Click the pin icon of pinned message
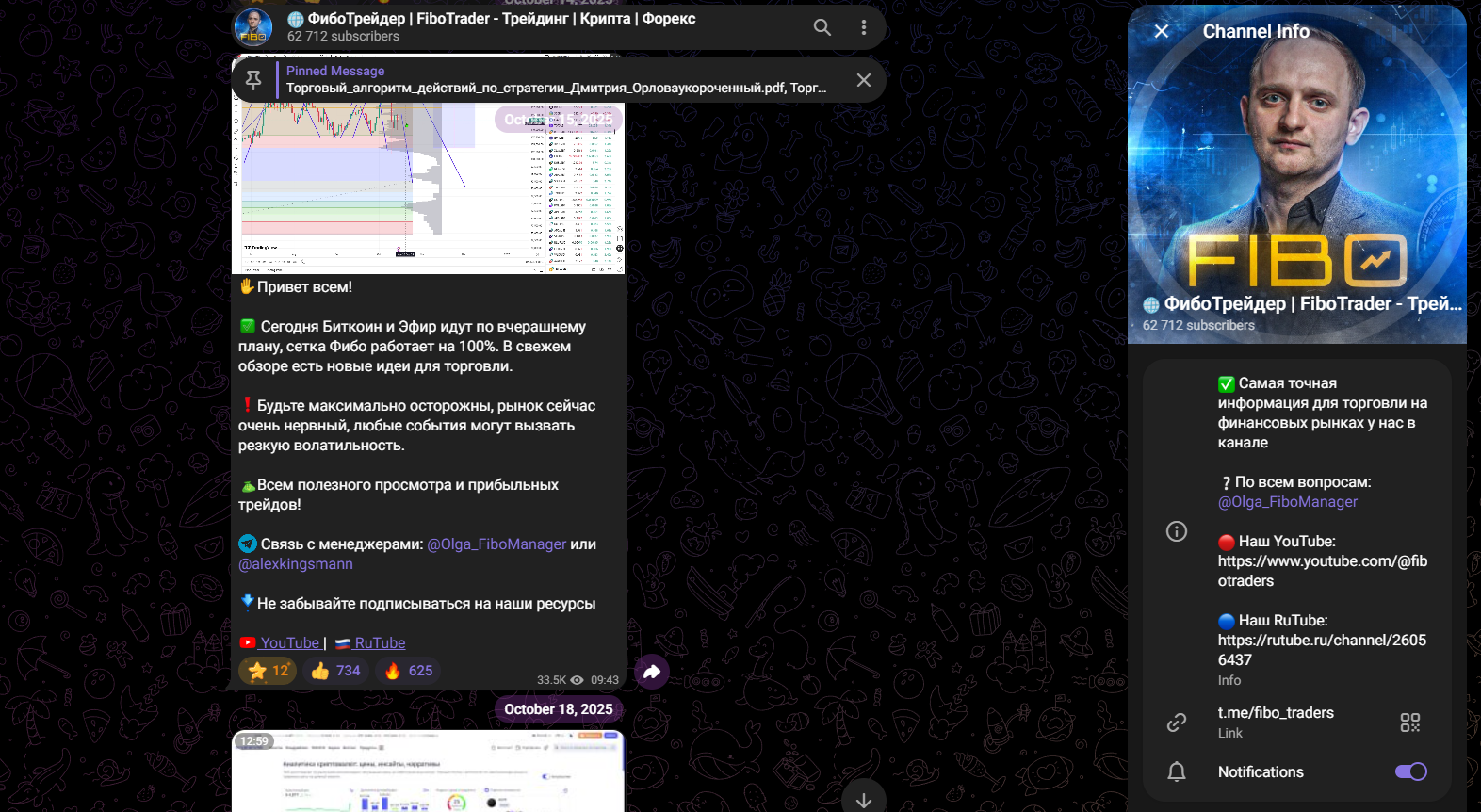 (253, 80)
